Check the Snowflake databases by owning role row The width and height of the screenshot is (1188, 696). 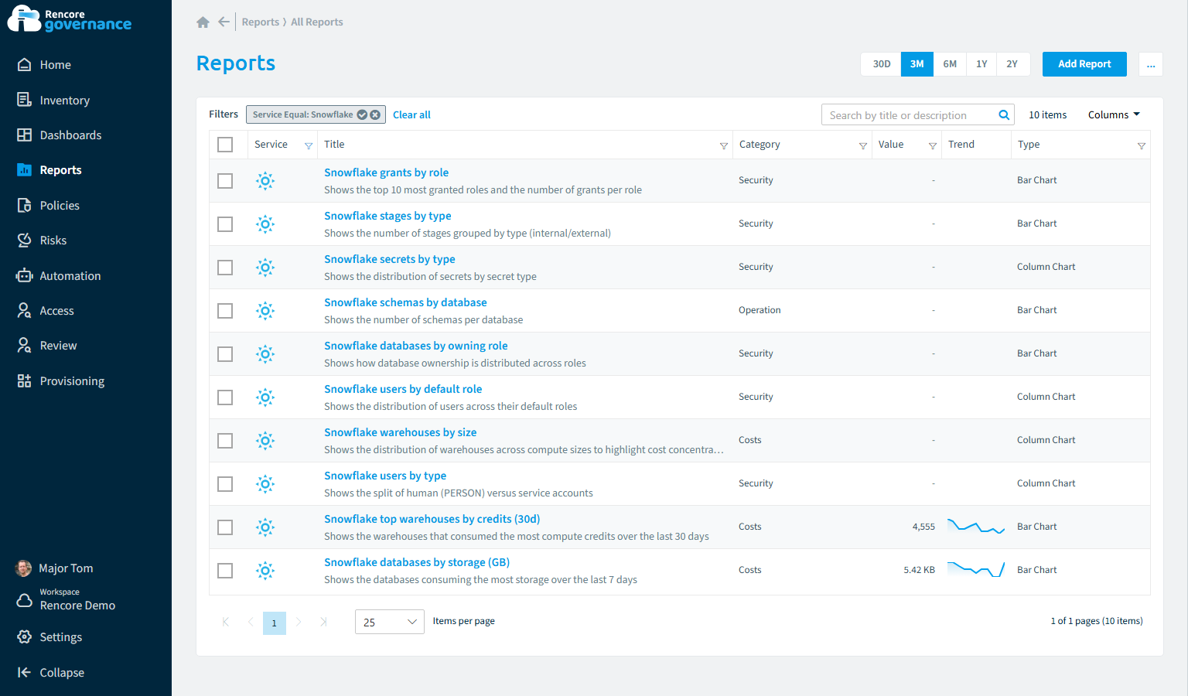[225, 354]
